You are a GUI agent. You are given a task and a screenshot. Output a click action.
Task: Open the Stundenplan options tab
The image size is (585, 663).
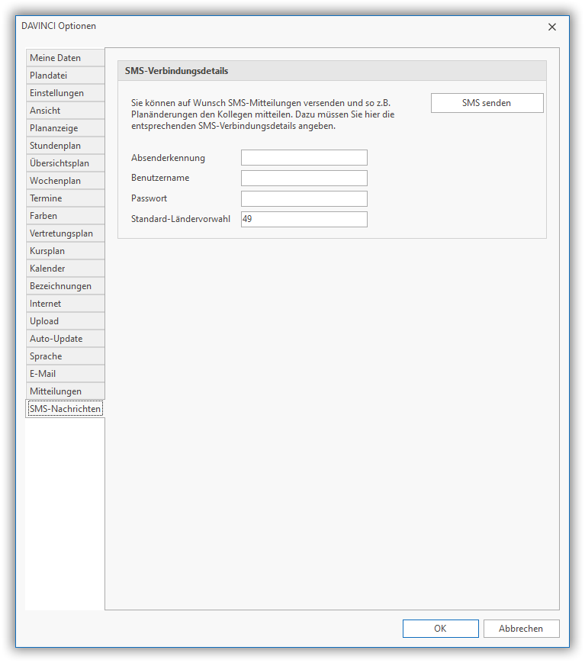coord(65,146)
